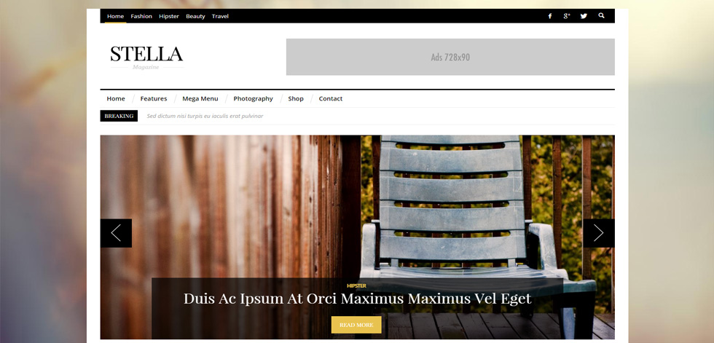Select Home in top black bar
714x343 pixels.
click(115, 16)
